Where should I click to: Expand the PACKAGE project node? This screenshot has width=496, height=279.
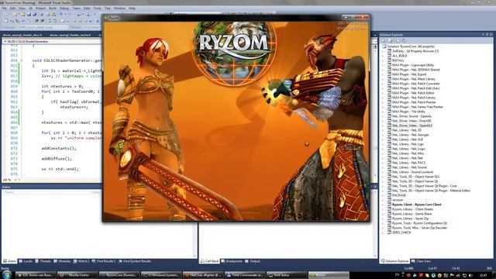382,195
